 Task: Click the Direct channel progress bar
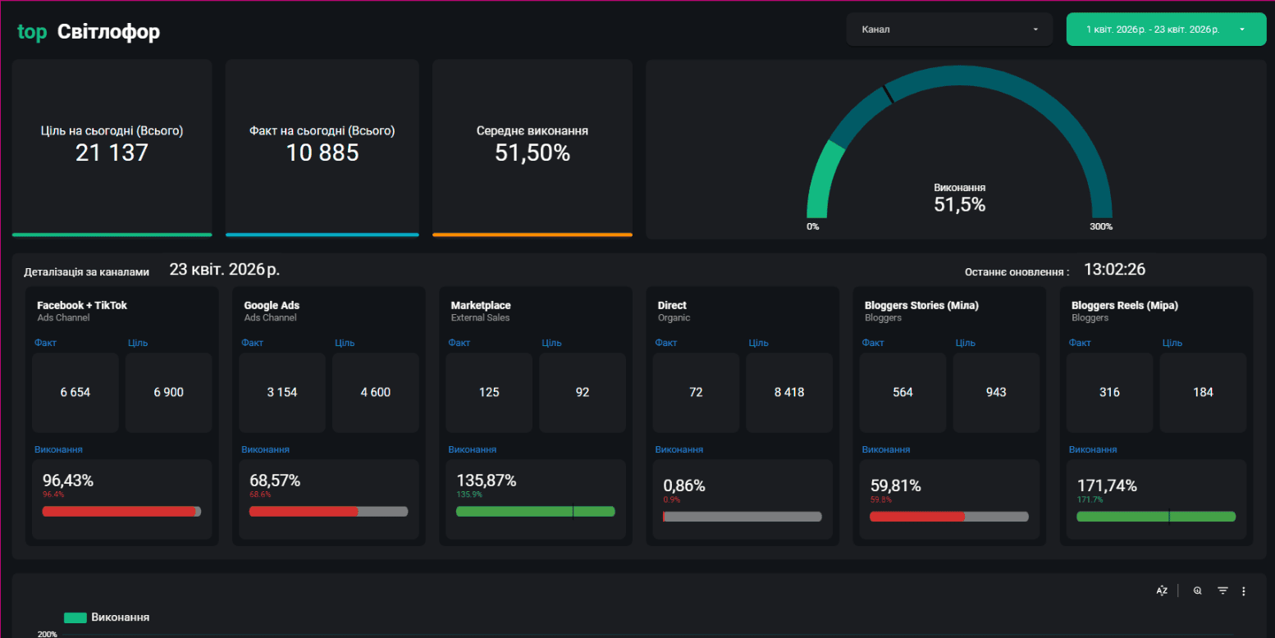(x=742, y=517)
